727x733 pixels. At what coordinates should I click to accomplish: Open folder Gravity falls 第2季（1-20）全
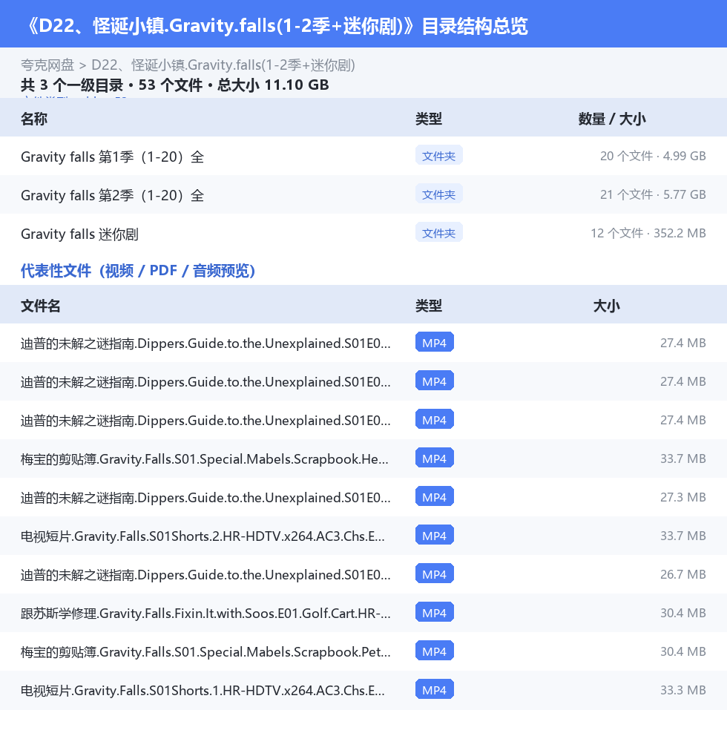pos(112,195)
